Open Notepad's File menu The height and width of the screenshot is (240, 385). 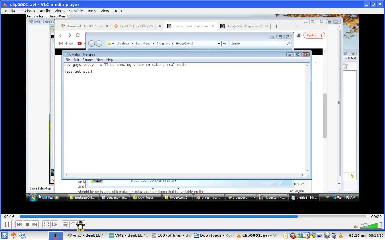(x=68, y=60)
